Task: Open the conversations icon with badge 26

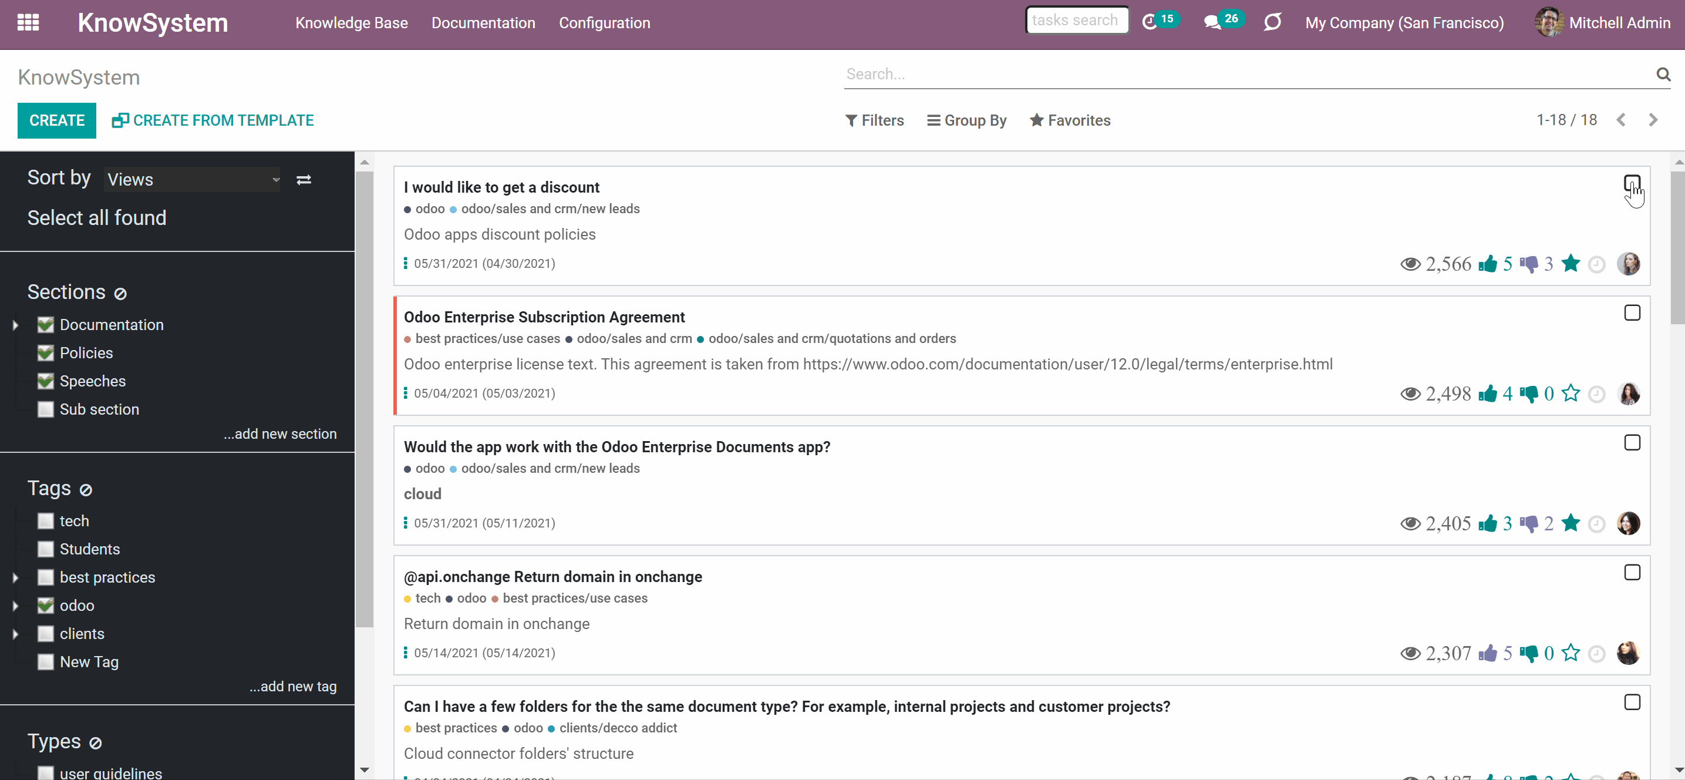Action: 1212,22
